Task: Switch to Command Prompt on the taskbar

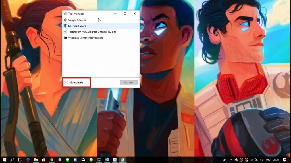Action: pyautogui.click(x=99, y=160)
